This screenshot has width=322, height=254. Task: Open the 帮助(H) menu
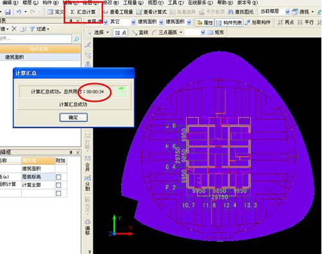click(x=225, y=3)
